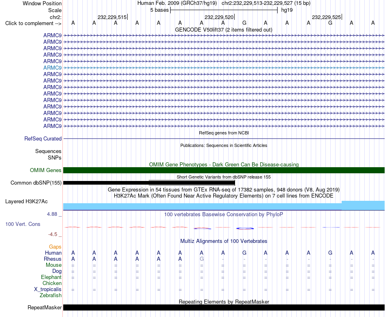Image resolution: width=385 pixels, height=317 pixels.
Task: Click the 'X_tropicalis' species label
Action: [x=48, y=289]
